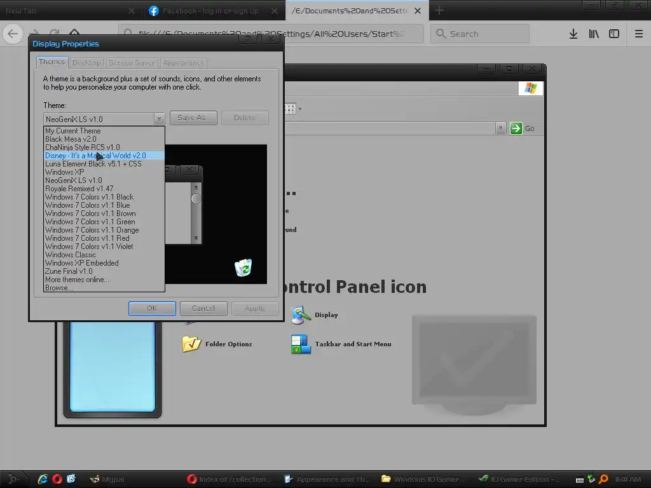
Task: Click the browser home icon
Action: tap(74, 32)
